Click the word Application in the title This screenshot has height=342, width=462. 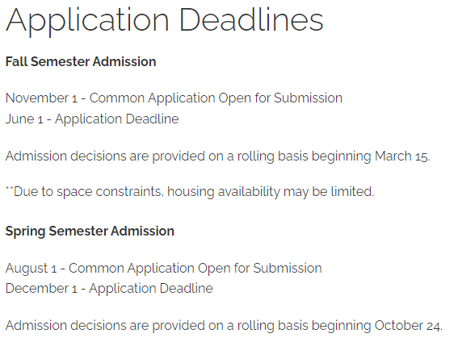click(x=87, y=22)
